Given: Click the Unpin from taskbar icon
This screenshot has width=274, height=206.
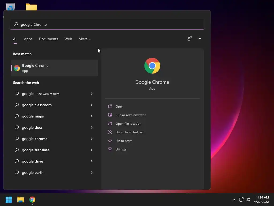Looking at the screenshot, I should (x=110, y=132).
